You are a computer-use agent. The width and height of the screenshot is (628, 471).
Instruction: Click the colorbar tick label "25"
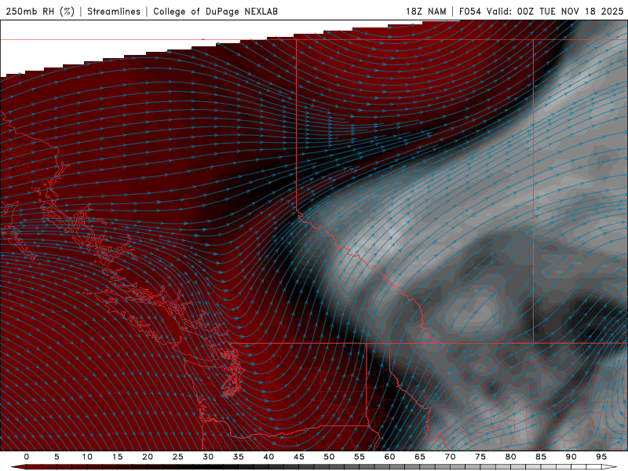(x=178, y=457)
